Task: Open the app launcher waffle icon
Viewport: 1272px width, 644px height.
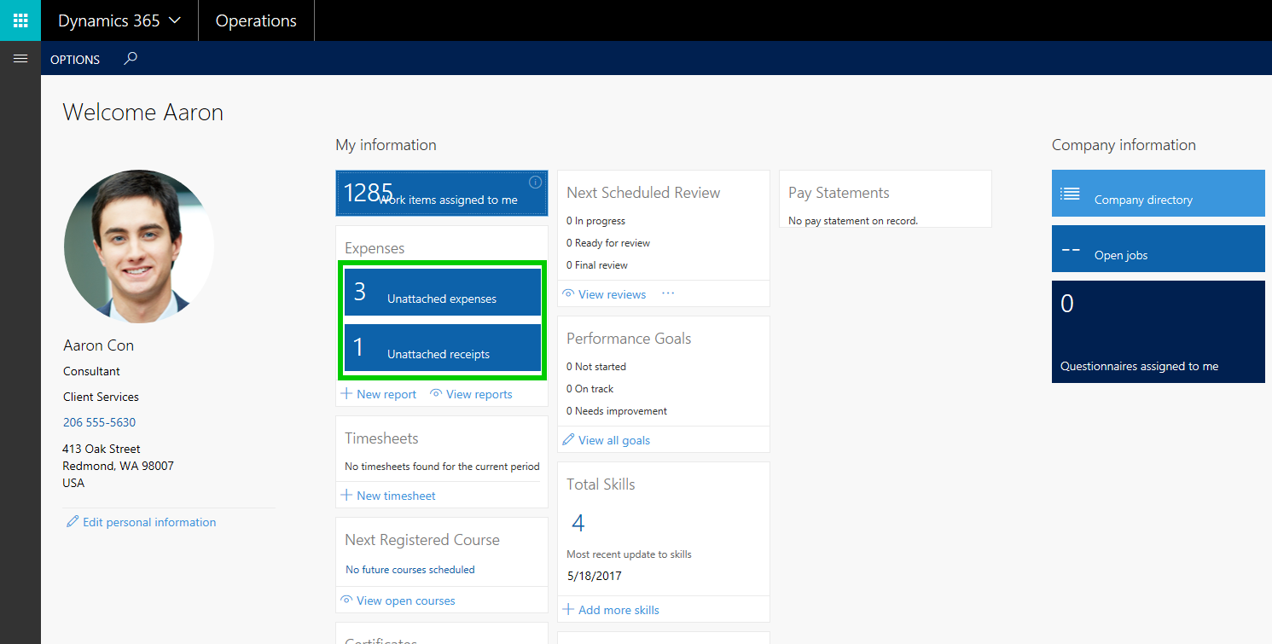Action: (x=20, y=20)
